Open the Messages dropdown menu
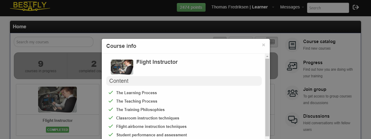Viewport: 371px width, 139px height. click(x=292, y=7)
